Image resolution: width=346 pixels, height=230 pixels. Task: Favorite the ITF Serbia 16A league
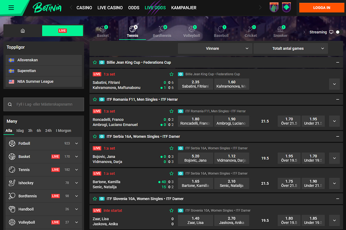coord(95,137)
